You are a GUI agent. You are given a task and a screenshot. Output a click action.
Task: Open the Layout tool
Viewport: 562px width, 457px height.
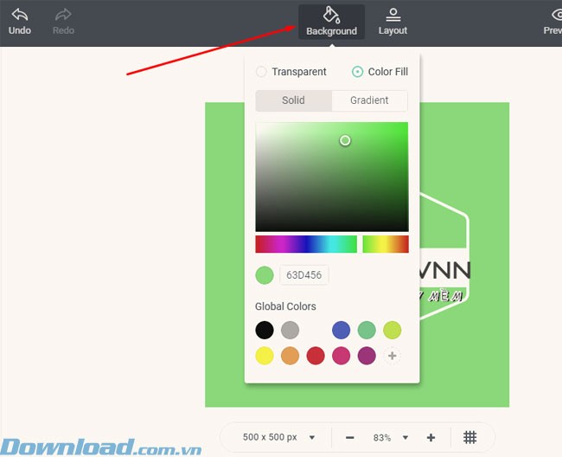pyautogui.click(x=393, y=15)
